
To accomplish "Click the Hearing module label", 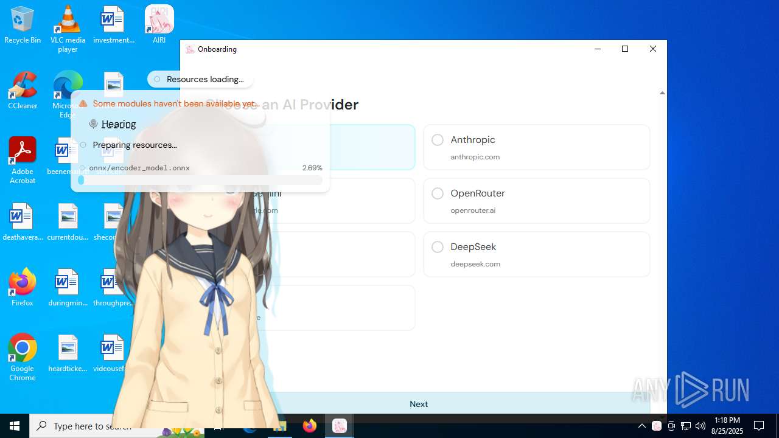I will [x=119, y=124].
